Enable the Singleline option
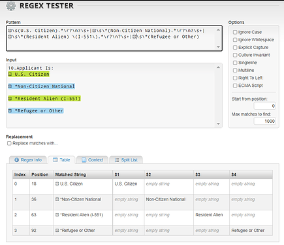 click(x=235, y=63)
